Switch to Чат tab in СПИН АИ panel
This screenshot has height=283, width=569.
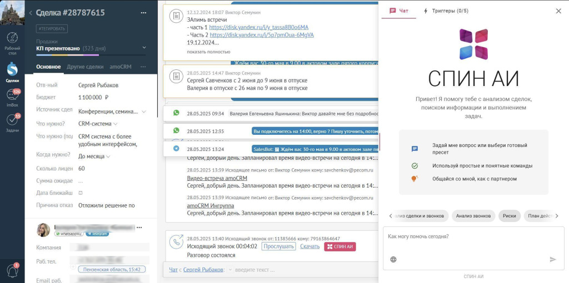click(399, 11)
